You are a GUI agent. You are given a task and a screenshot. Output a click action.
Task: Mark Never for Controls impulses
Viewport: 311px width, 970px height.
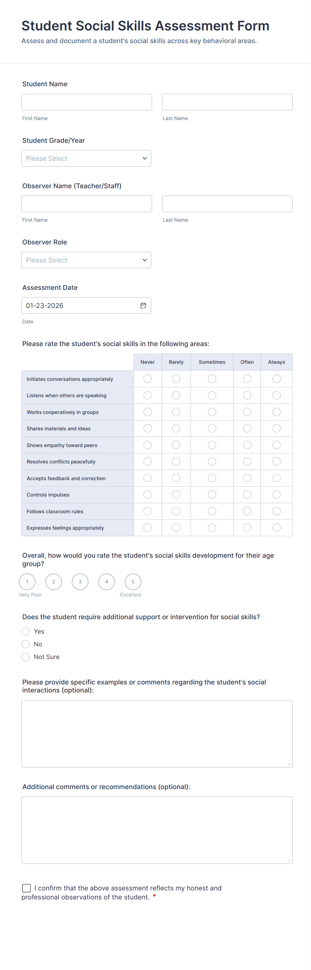[x=147, y=495]
